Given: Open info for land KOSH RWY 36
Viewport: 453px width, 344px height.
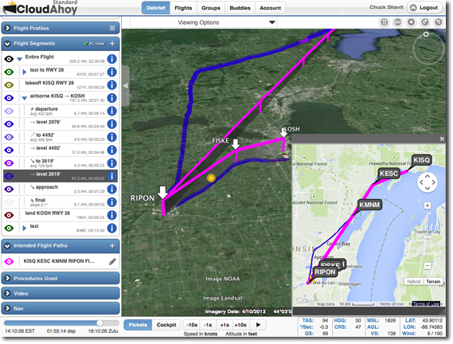Looking at the screenshot, I should [x=111, y=215].
